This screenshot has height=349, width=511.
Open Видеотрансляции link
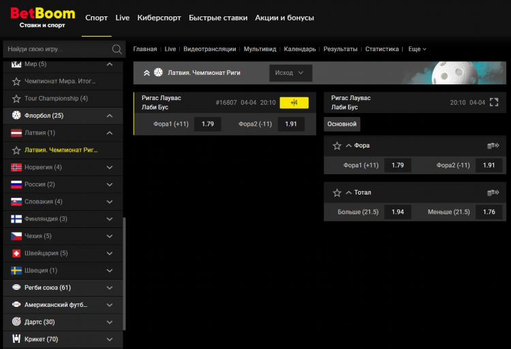[210, 49]
